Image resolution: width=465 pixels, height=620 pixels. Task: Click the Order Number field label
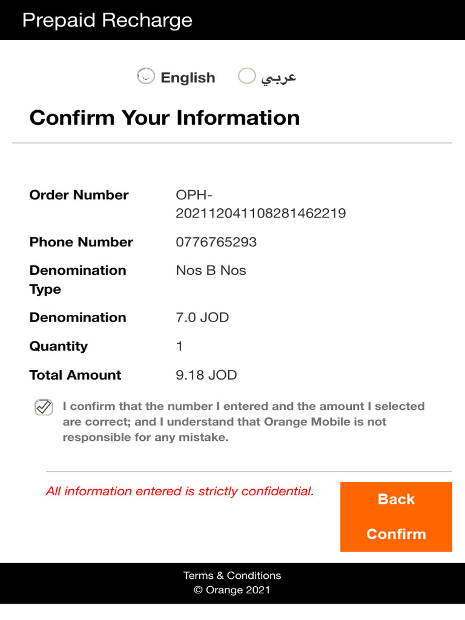pyautogui.click(x=79, y=195)
